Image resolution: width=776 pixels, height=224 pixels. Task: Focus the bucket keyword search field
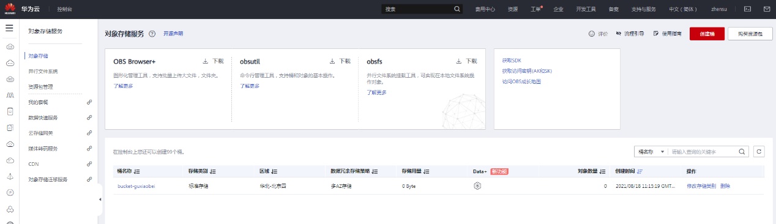tap(703, 151)
